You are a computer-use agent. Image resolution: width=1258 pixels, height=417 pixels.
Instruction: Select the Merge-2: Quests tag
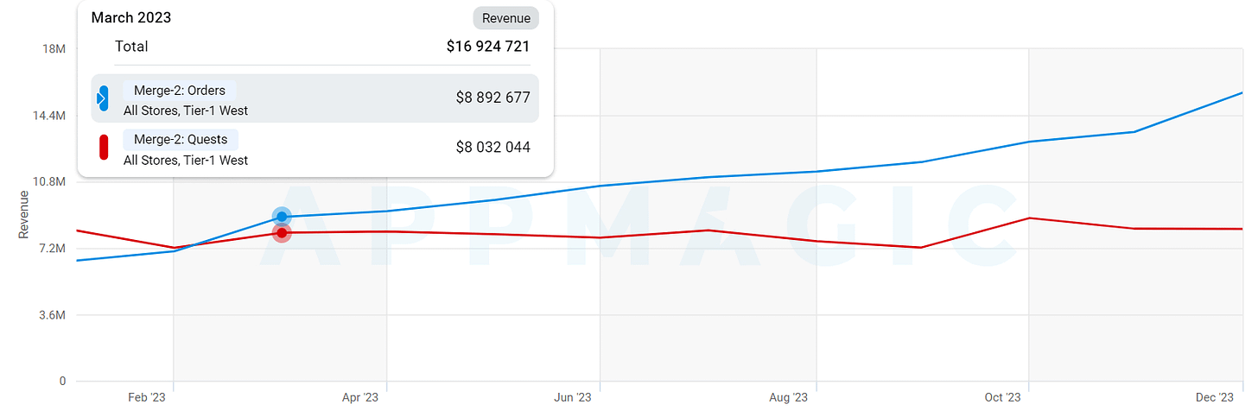pos(181,139)
